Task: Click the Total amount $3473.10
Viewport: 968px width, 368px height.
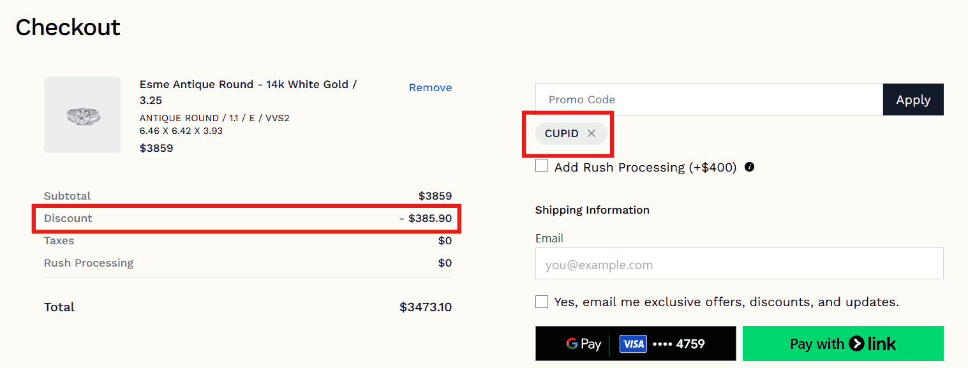Action: tap(426, 307)
